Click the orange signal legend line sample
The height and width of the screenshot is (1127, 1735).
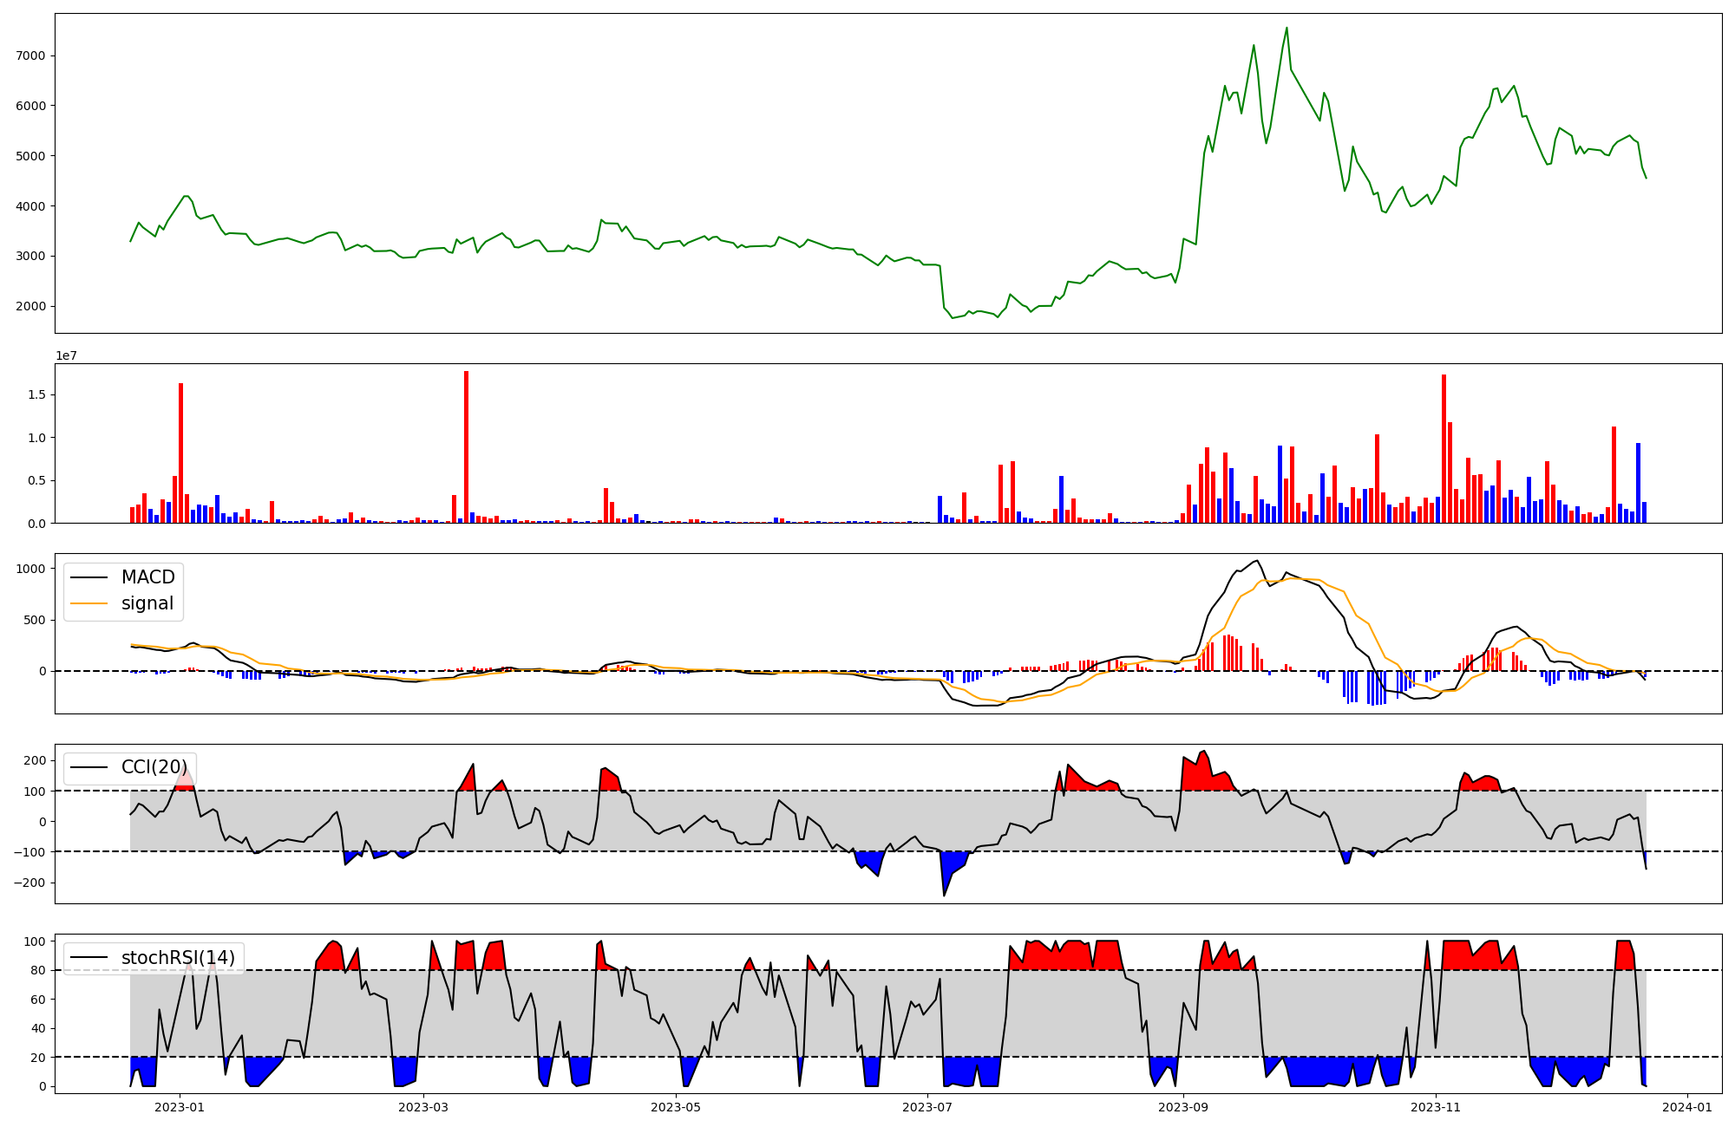pyautogui.click(x=89, y=603)
